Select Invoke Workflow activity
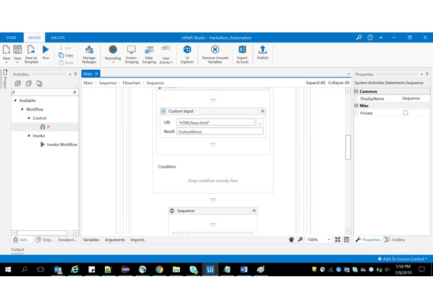 click(x=59, y=145)
